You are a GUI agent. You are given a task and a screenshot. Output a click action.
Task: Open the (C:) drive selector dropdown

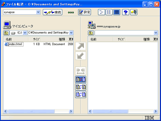[x=25, y=33]
